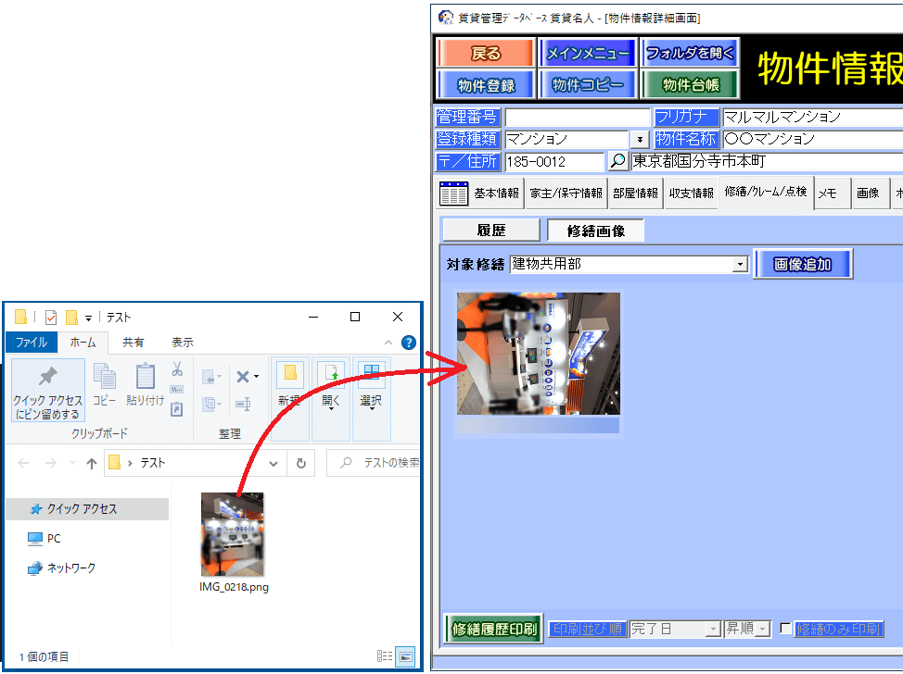Select the IMG_0218.png file thumbnail
Viewport: 903px width, 674px height.
(x=232, y=534)
